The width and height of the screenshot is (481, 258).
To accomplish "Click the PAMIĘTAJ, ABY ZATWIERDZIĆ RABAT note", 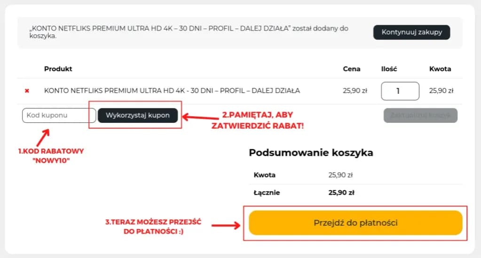I will point(257,121).
